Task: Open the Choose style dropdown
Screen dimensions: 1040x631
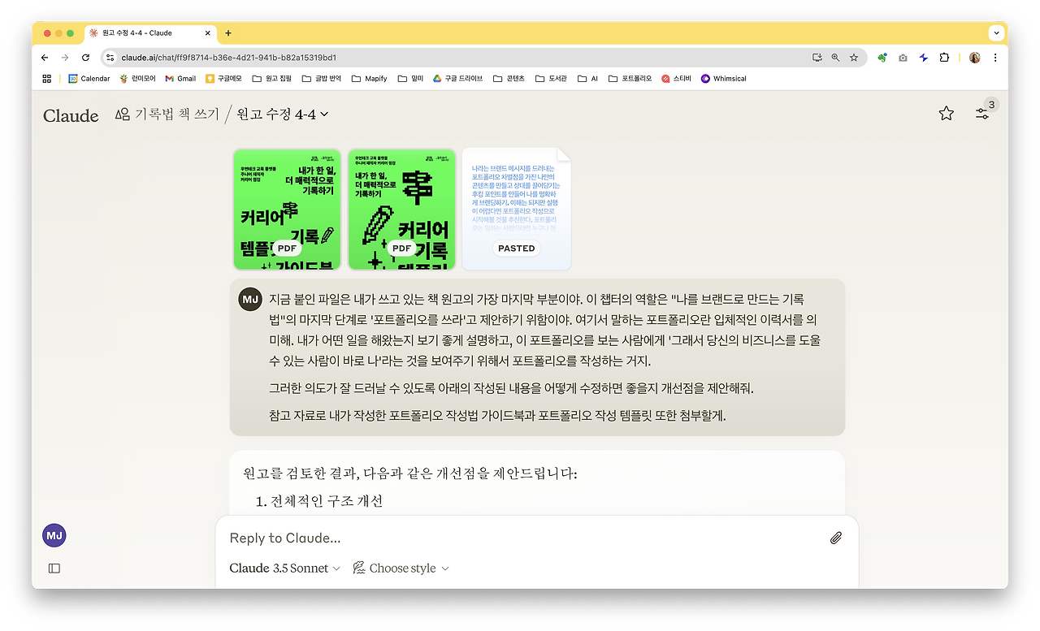Action: coord(401,568)
